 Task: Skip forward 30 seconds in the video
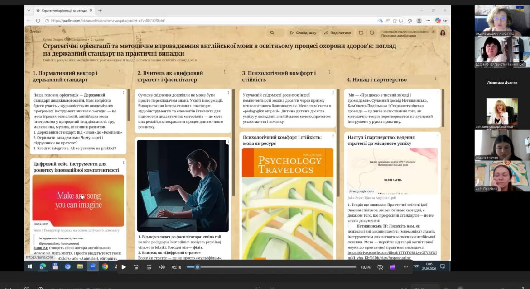tap(149, 267)
